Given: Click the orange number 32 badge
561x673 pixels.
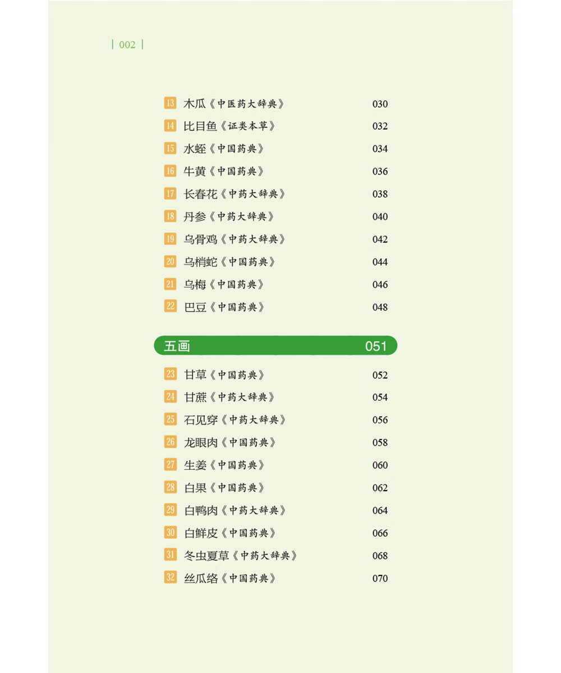Looking at the screenshot, I should coord(171,578).
